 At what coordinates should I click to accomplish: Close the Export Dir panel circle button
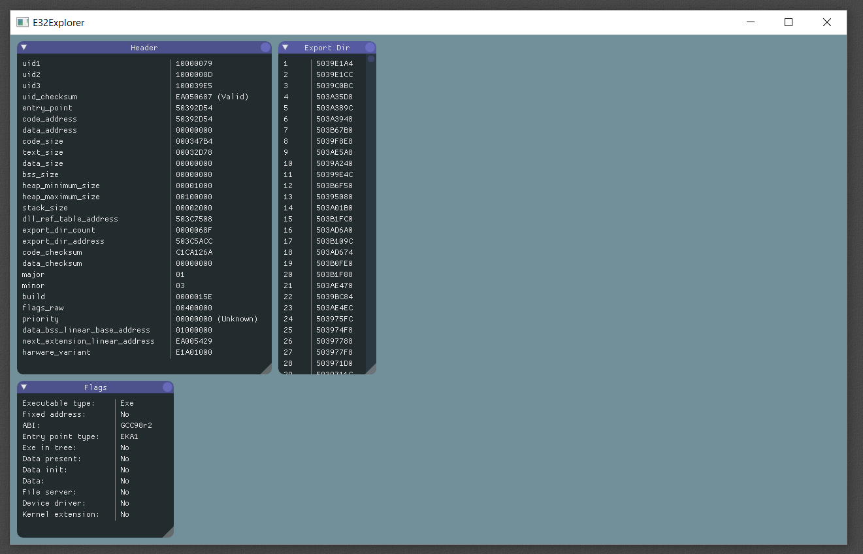[x=370, y=47]
